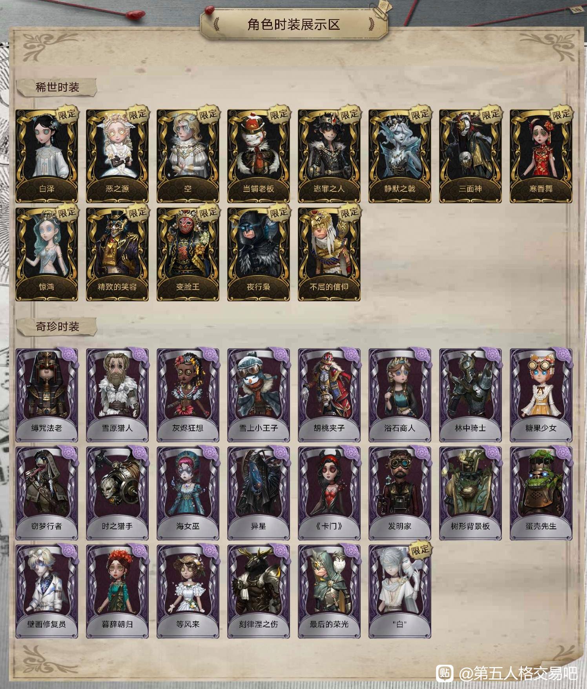Click the 壁画修复员 costume card
587x689 pixels.
pyautogui.click(x=47, y=591)
